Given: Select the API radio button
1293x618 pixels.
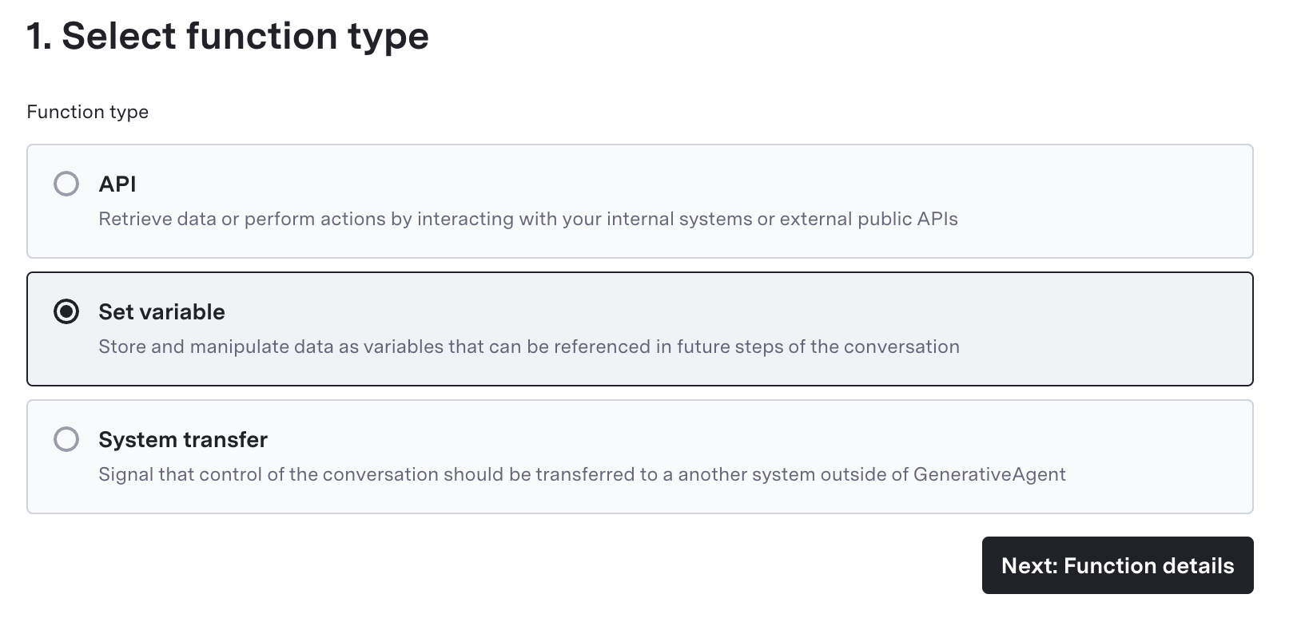Looking at the screenshot, I should pyautogui.click(x=66, y=184).
